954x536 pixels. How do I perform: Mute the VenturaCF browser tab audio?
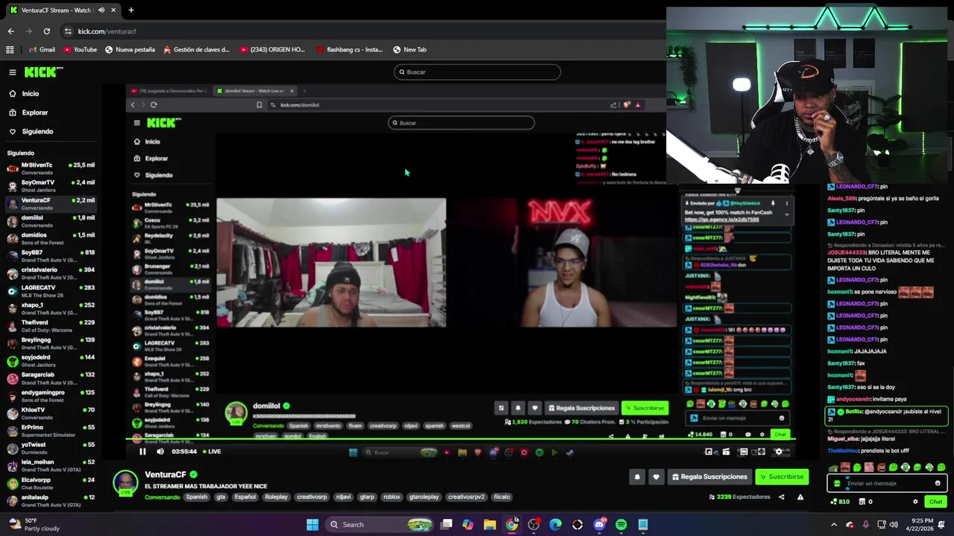101,10
